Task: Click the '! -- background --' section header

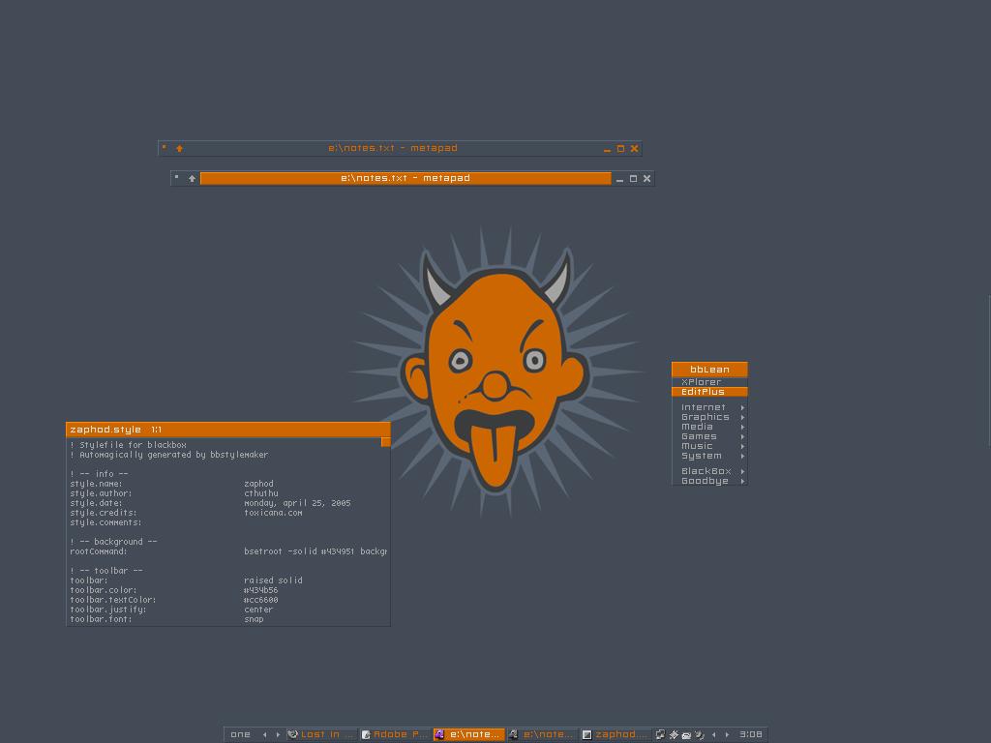Action: pyautogui.click(x=114, y=542)
